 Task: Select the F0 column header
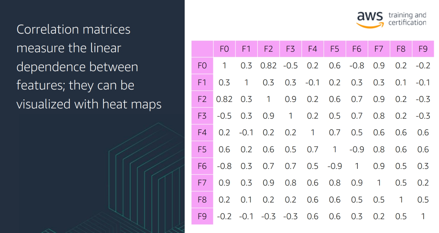coord(224,49)
